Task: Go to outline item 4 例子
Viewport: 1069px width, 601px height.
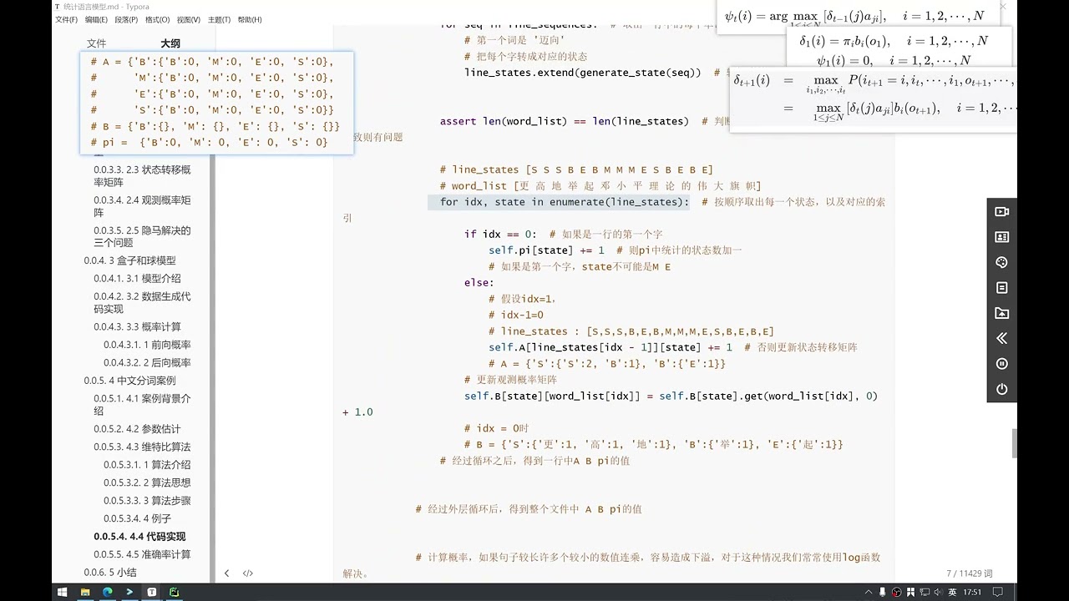Action: (x=137, y=518)
